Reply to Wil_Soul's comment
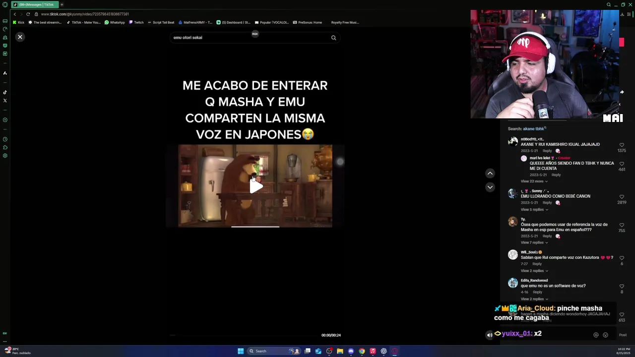Screen dimensions: 635x357 pos(537,264)
